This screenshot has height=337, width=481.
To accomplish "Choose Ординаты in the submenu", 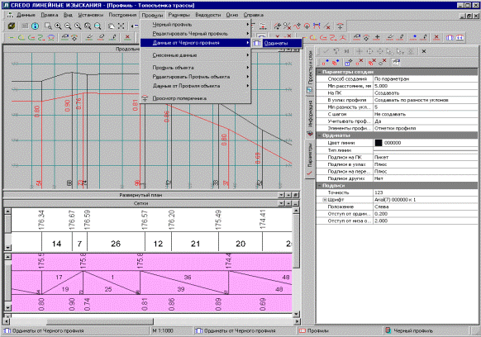I will point(276,43).
